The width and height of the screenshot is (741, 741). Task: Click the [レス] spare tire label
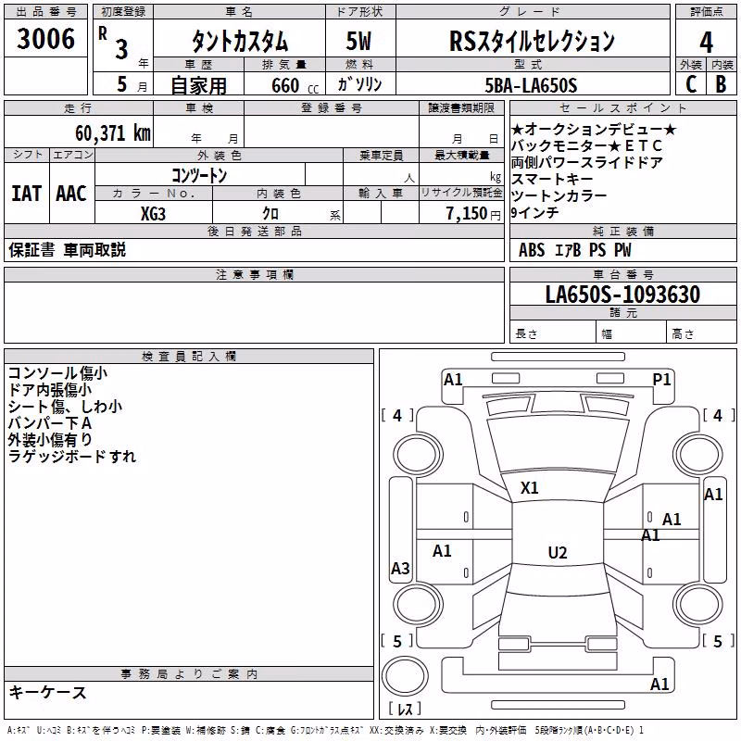(405, 709)
